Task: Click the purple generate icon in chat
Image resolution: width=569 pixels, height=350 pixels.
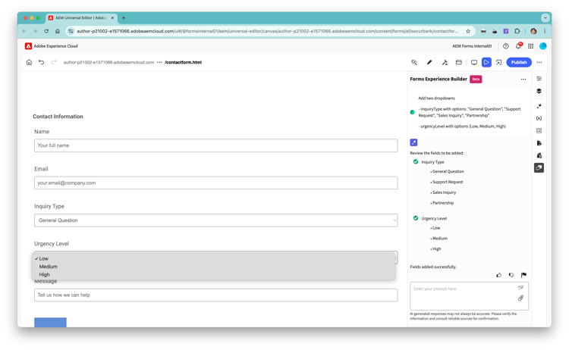Action: (413, 142)
